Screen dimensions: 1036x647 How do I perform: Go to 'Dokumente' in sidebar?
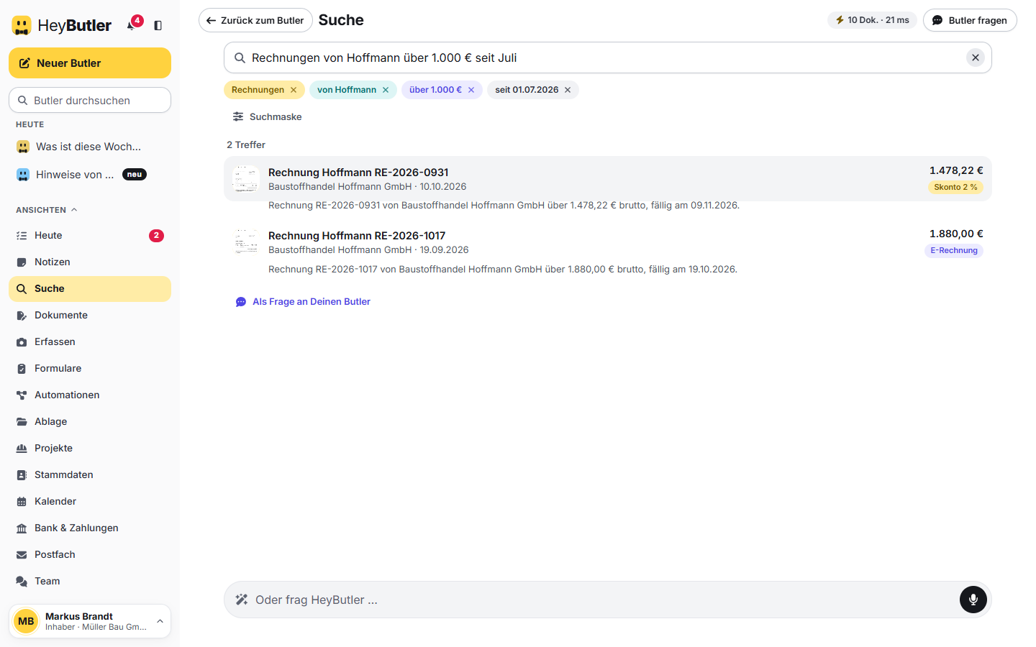click(x=90, y=316)
